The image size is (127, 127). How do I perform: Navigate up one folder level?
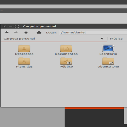pos(26,32)
